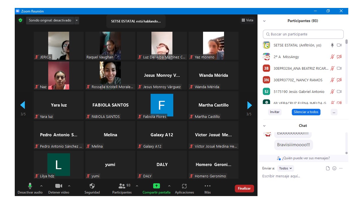The image size is (363, 204).
Task: Open the Vista layout menu
Action: click(x=247, y=20)
